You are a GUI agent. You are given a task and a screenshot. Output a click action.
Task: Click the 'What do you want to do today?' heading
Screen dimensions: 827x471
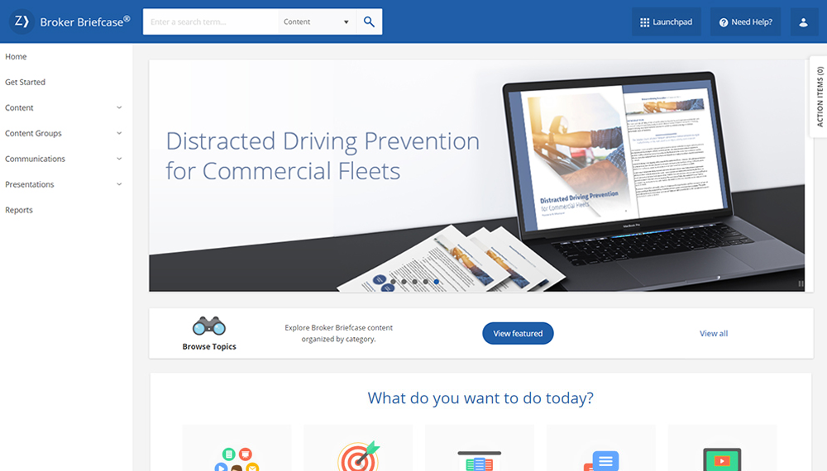pyautogui.click(x=480, y=397)
